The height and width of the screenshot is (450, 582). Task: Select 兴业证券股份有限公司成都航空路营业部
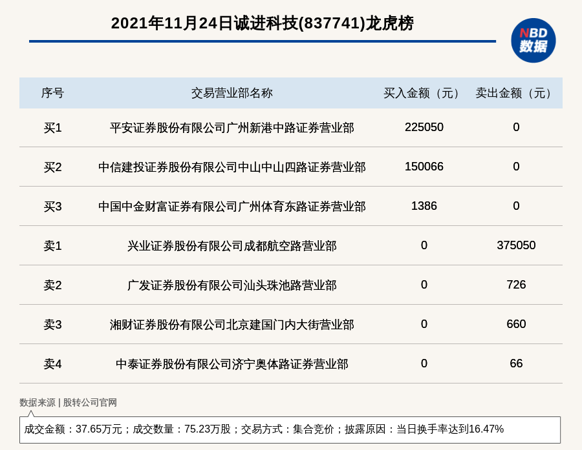(232, 245)
